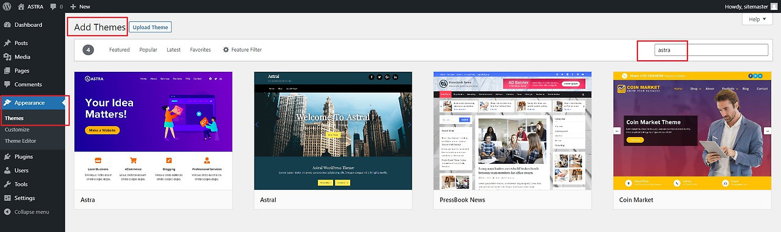Select the Coin Market theme screenshot
The image size is (781, 232).
coord(692,130)
